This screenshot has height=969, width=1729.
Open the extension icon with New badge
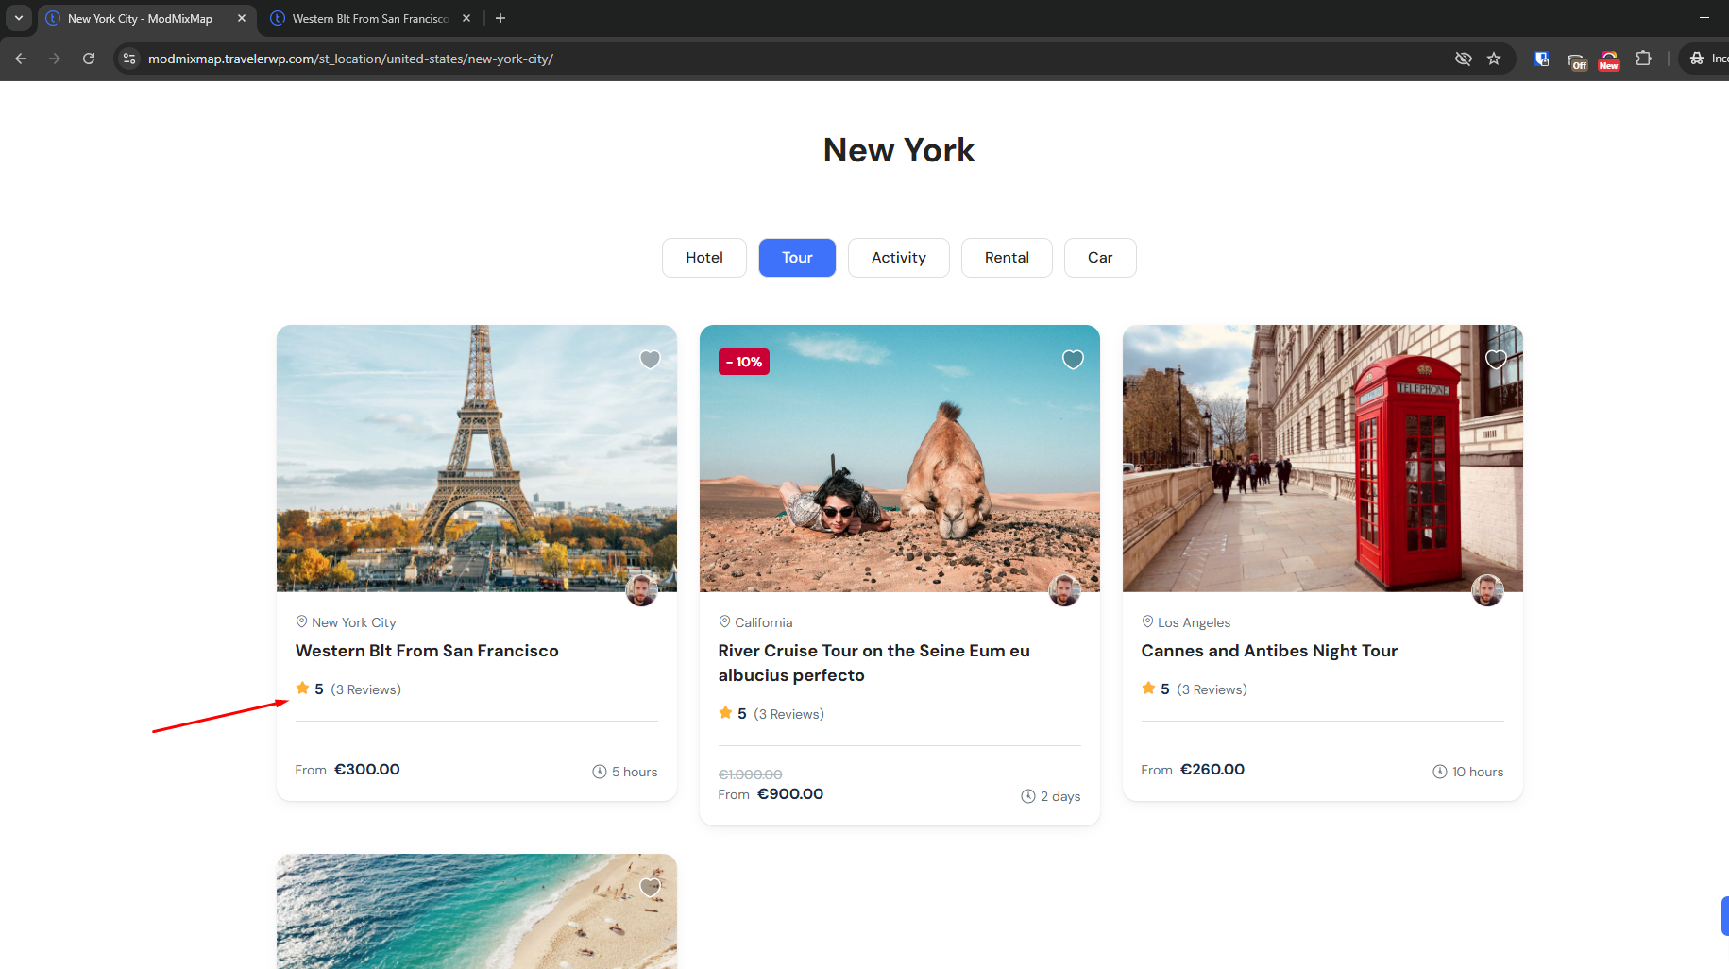(x=1609, y=60)
